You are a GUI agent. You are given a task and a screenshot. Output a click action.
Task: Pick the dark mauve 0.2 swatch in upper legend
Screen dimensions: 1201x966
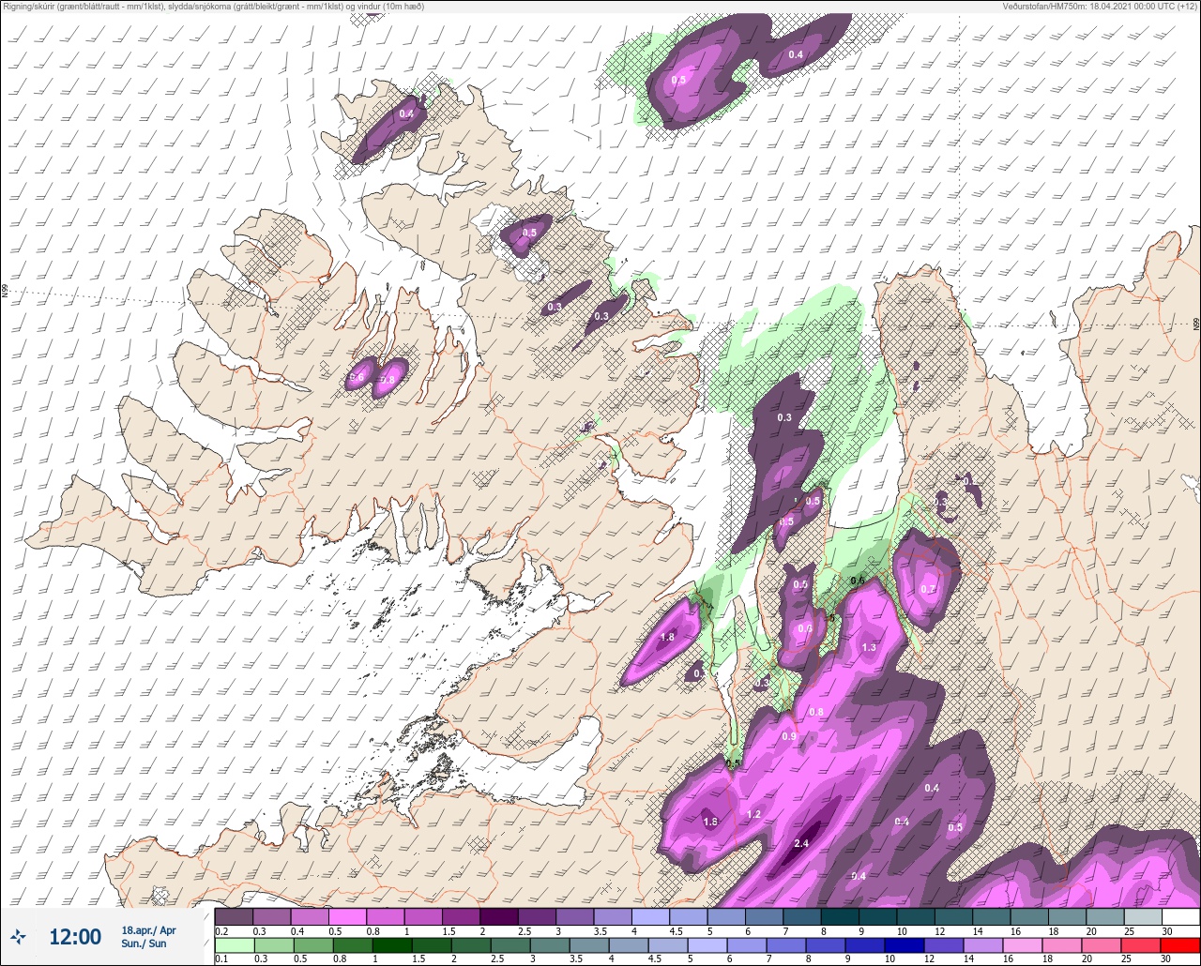tap(234, 916)
